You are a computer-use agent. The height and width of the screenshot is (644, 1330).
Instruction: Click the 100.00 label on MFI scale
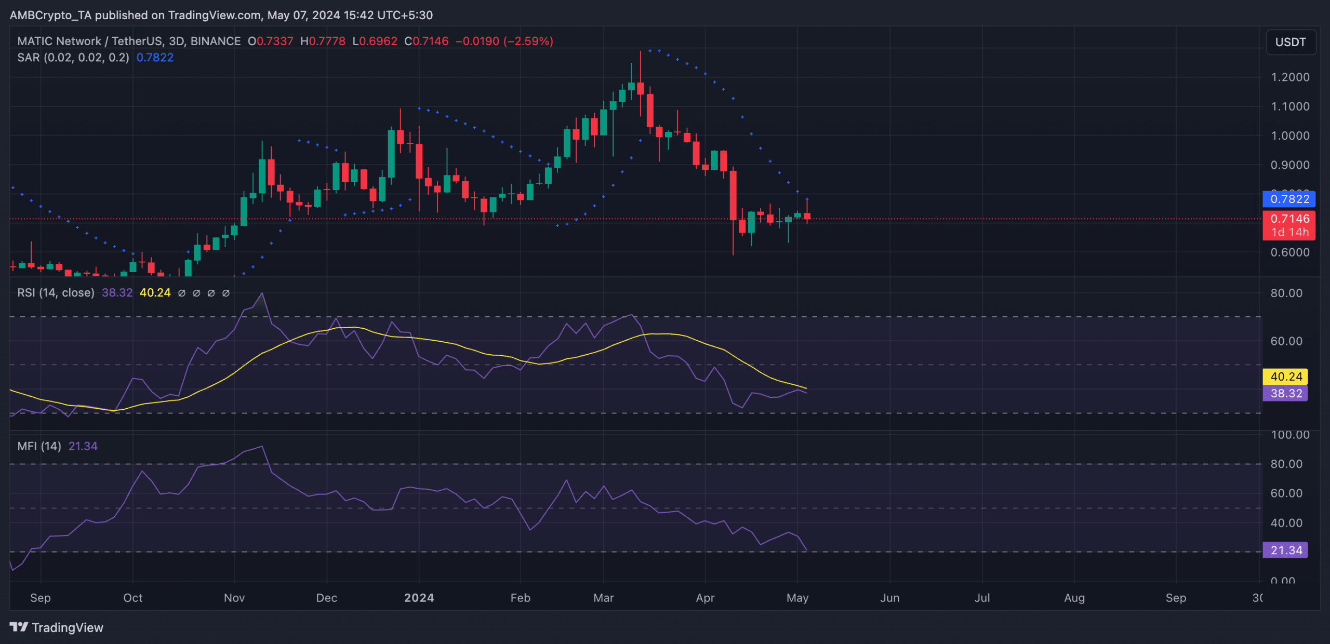[x=1290, y=435]
